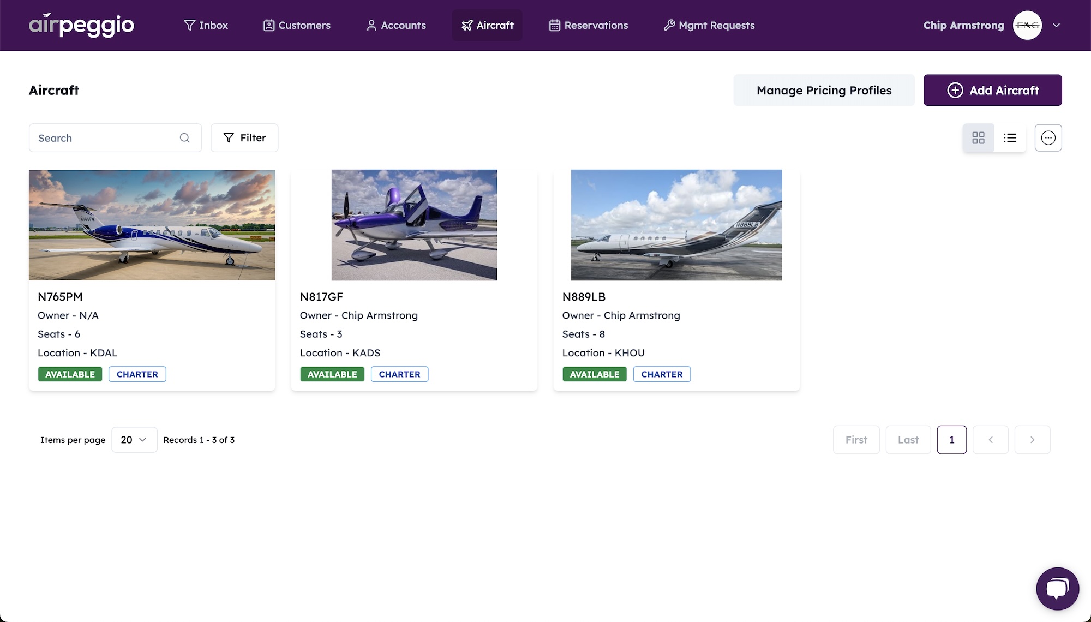Screen dimensions: 1091x622
Task: Click the N889LB aircraft photo
Action: 676,225
